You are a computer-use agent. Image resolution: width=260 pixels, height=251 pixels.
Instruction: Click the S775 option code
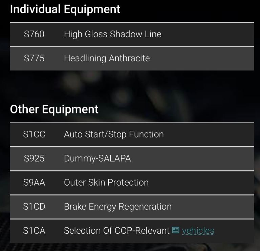34,58
